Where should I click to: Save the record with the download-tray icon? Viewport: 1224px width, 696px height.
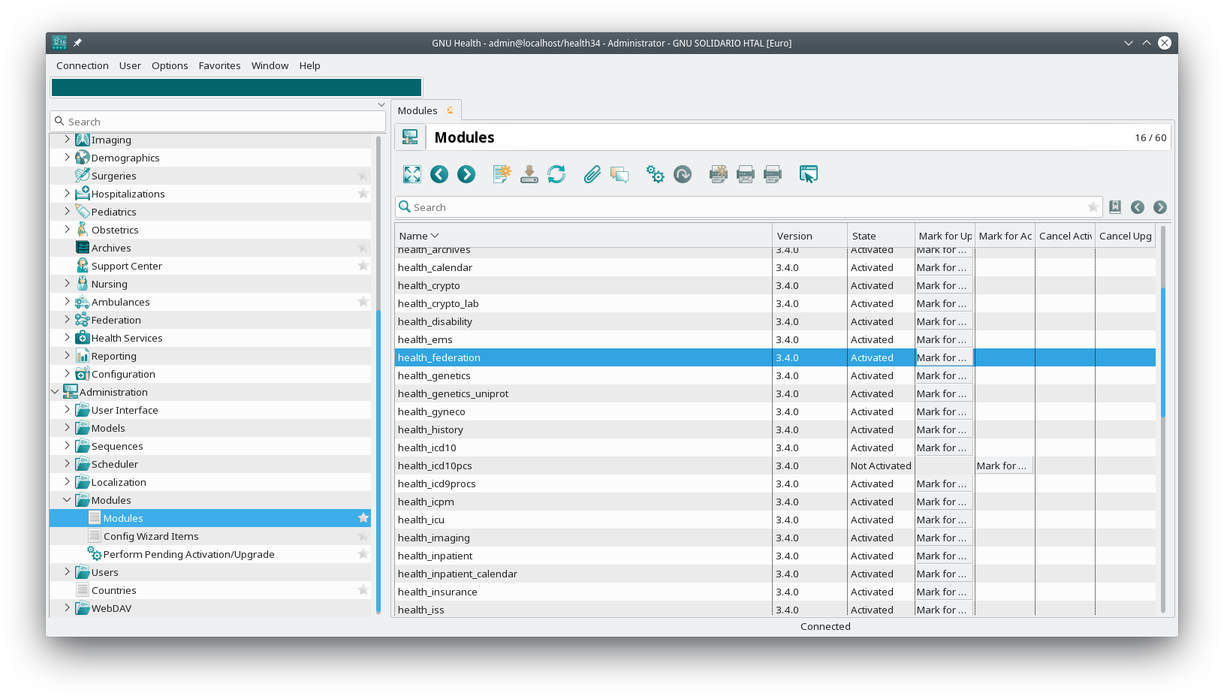[x=529, y=174]
